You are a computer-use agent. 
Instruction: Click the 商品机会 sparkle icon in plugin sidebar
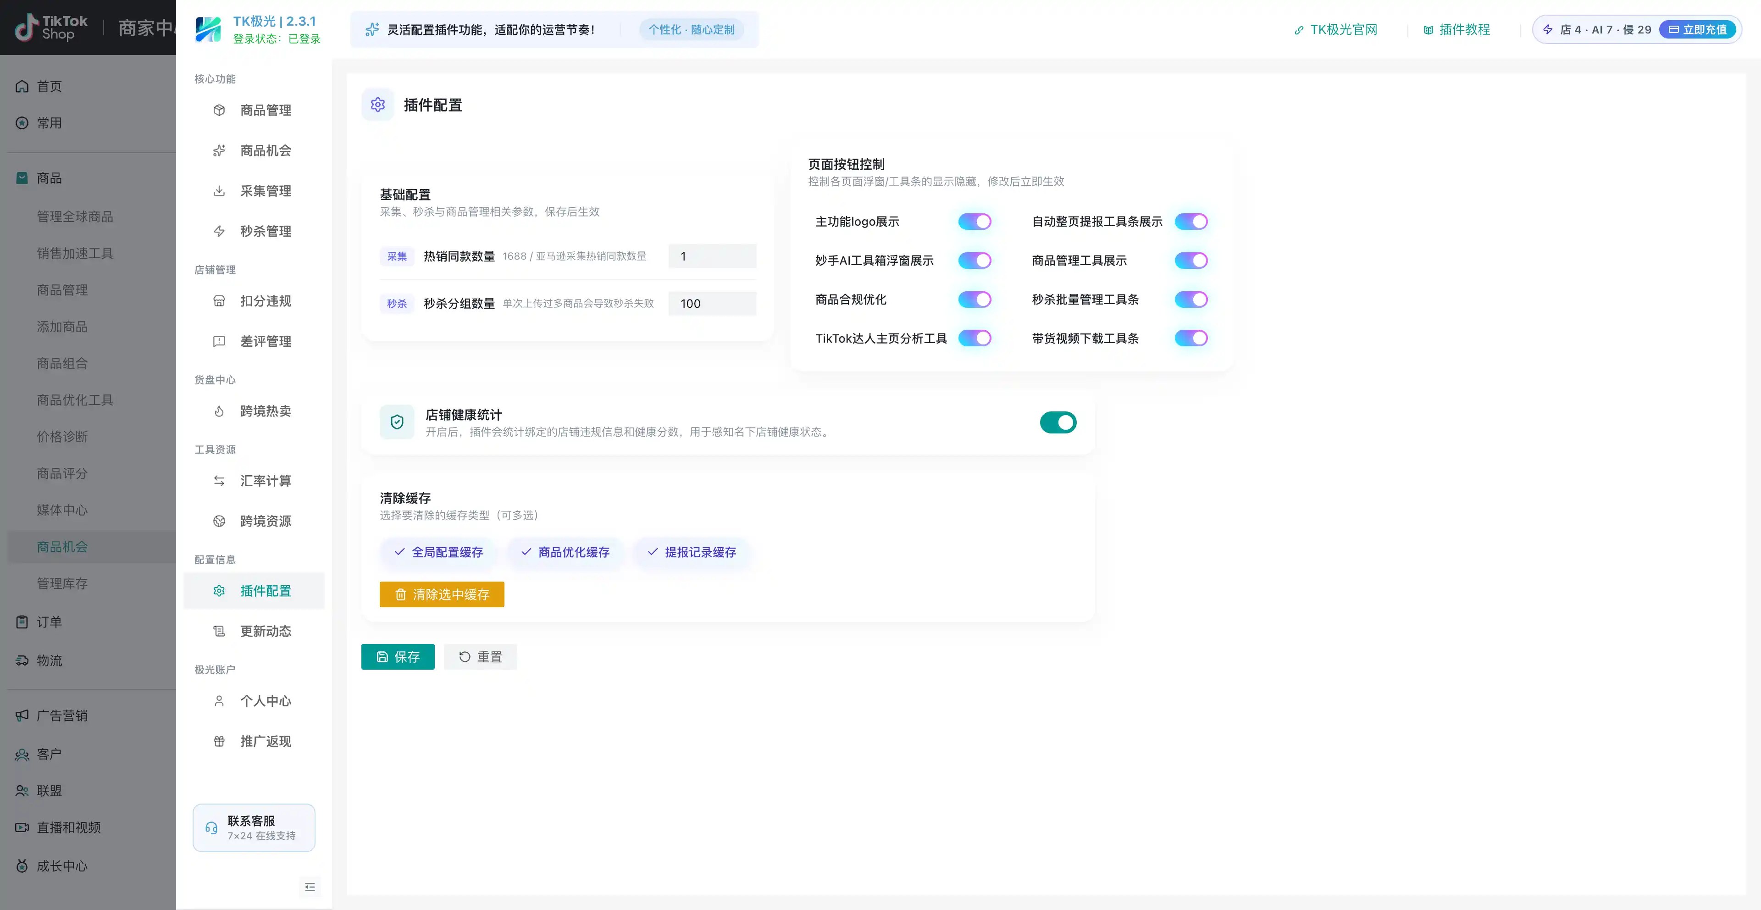click(219, 150)
